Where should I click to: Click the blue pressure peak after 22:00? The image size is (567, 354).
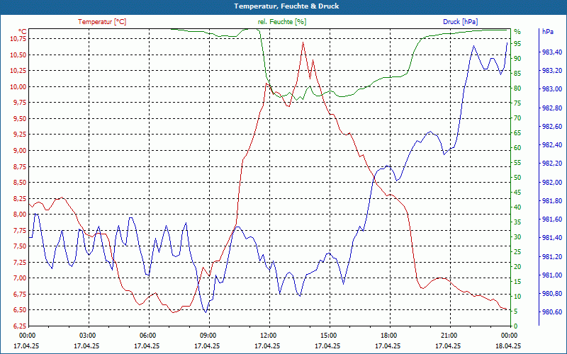point(473,45)
